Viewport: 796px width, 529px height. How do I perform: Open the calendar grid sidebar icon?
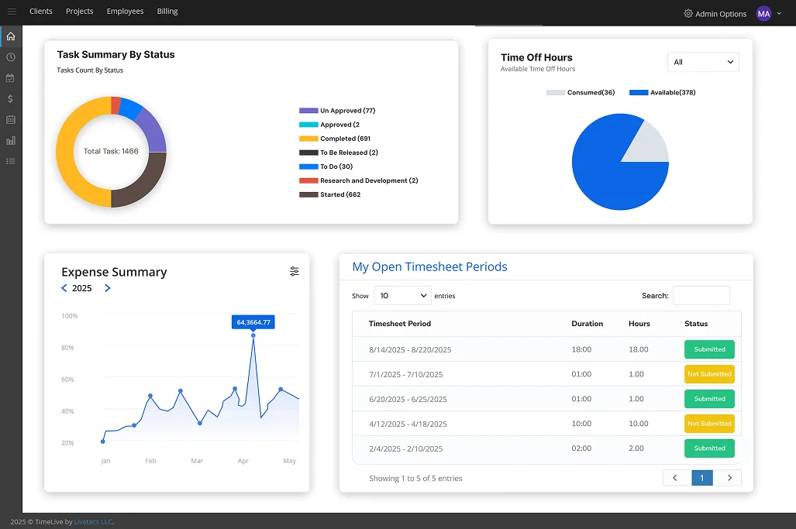pyautogui.click(x=11, y=120)
